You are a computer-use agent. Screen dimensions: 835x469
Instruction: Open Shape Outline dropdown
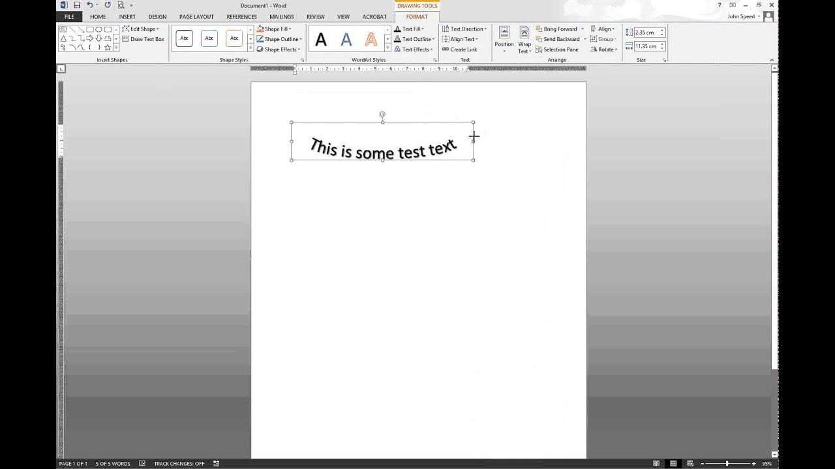click(x=279, y=39)
